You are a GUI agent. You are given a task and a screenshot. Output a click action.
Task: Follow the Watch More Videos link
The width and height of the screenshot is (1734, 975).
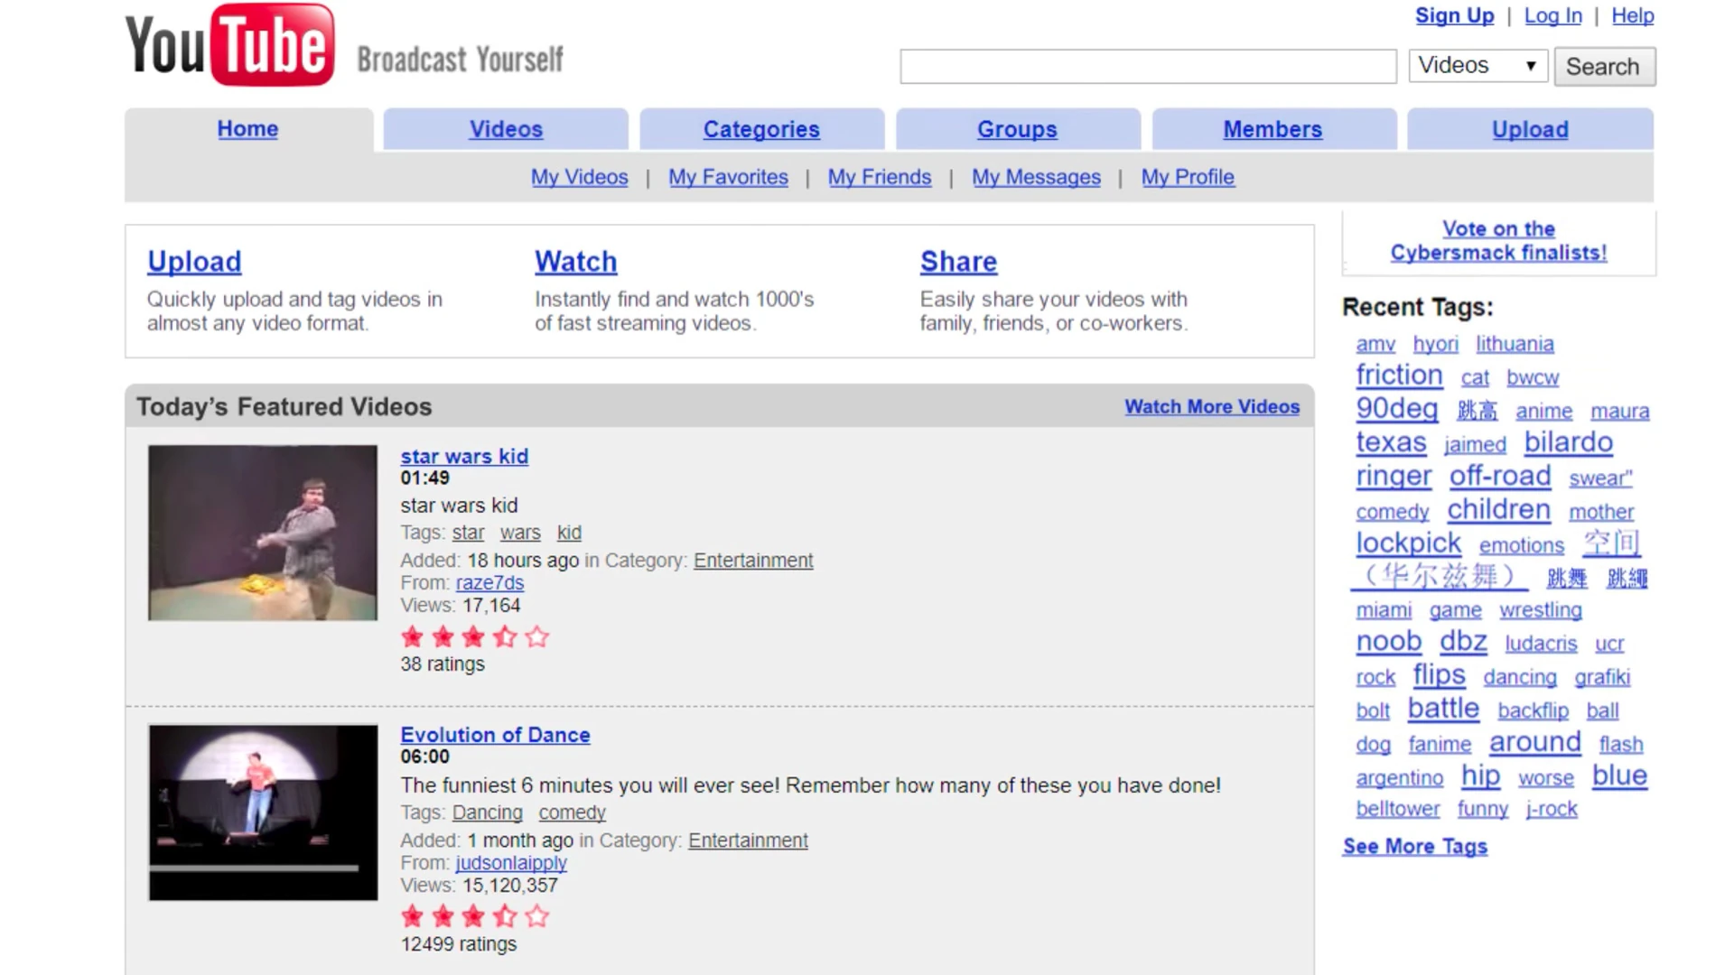[1212, 407]
